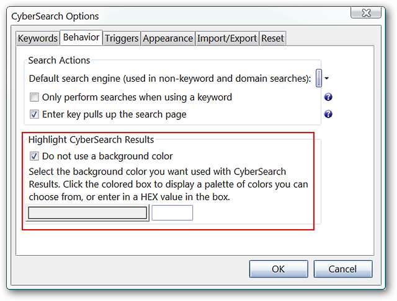Open the Triggers tab
The image size is (397, 301).
[x=122, y=38]
